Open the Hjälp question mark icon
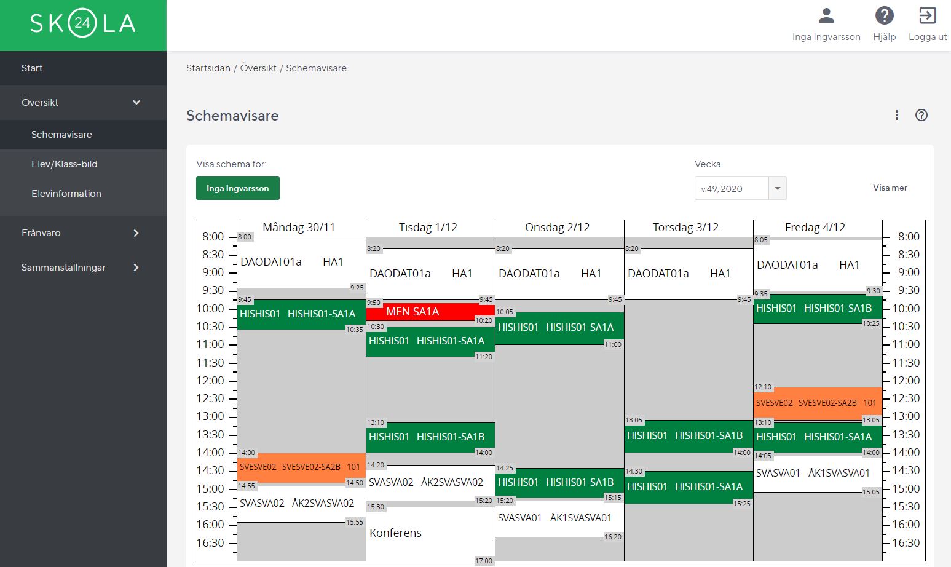Image resolution: width=951 pixels, height=567 pixels. [x=884, y=16]
